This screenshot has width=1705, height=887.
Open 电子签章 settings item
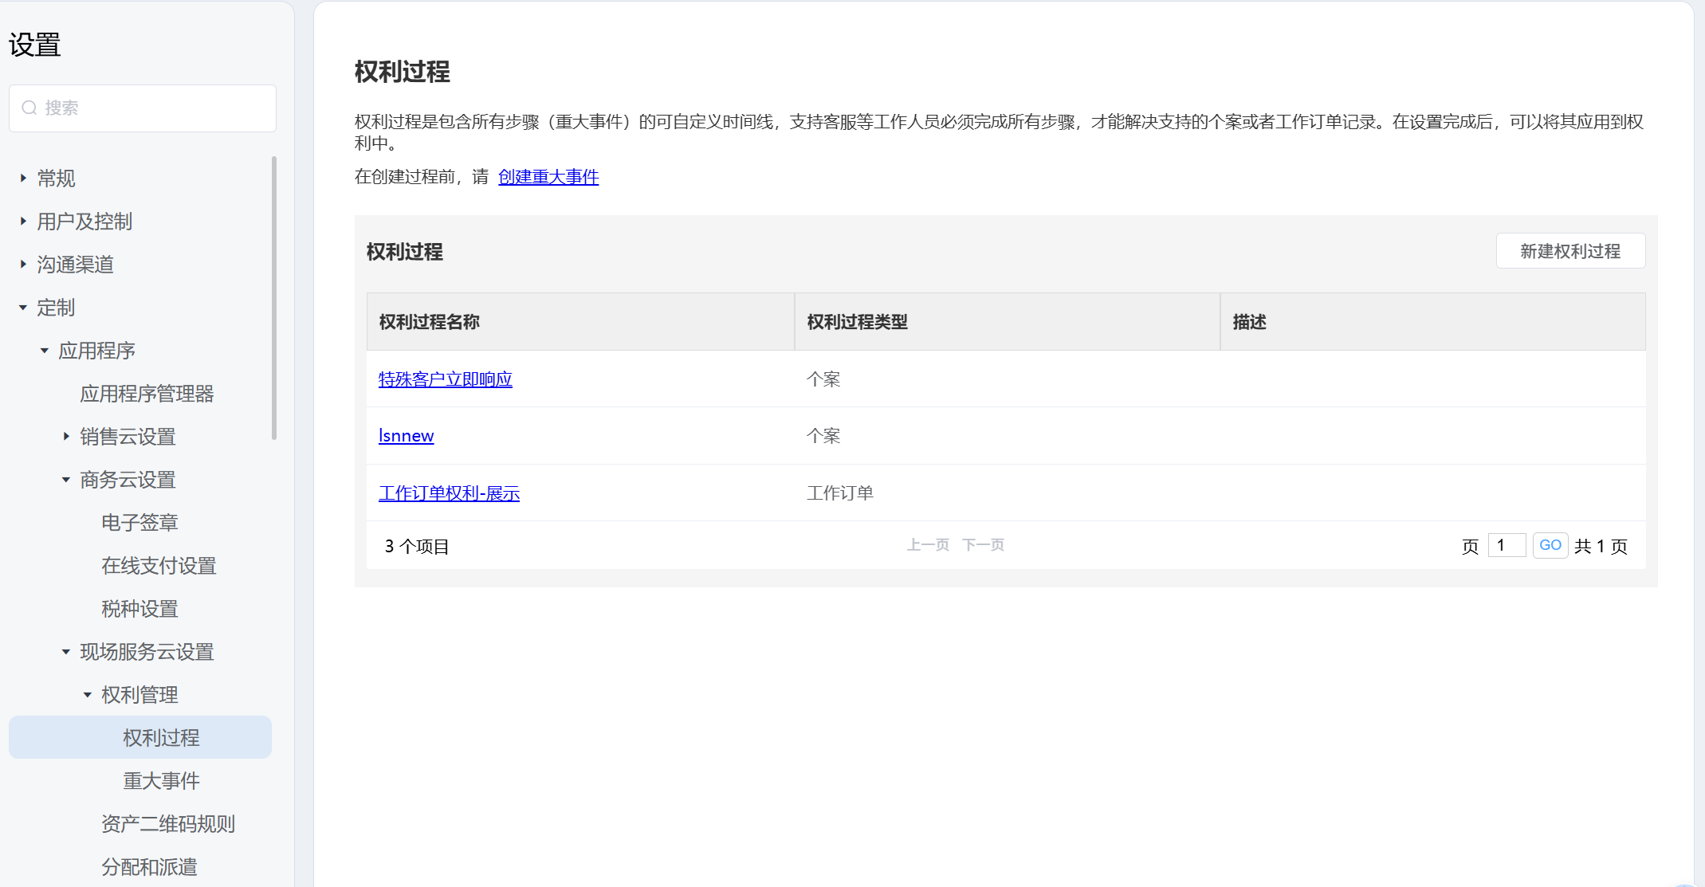(x=139, y=522)
